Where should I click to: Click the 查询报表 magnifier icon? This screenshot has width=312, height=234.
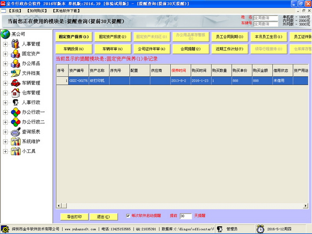16,132
